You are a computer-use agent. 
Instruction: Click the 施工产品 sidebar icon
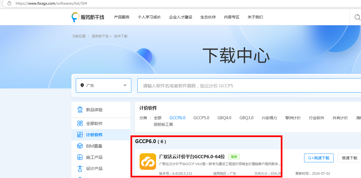point(80,157)
